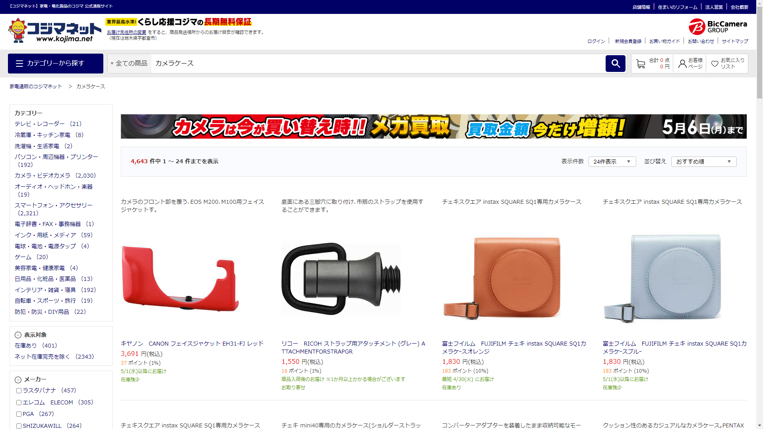Open 全ての商品 search category dropdown
The height and width of the screenshot is (429, 763).
click(129, 64)
